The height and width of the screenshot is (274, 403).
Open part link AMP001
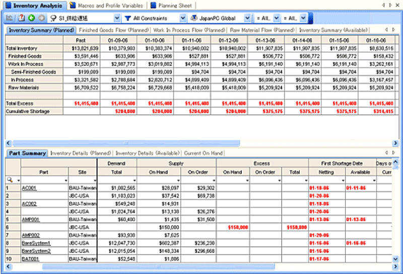click(31, 220)
